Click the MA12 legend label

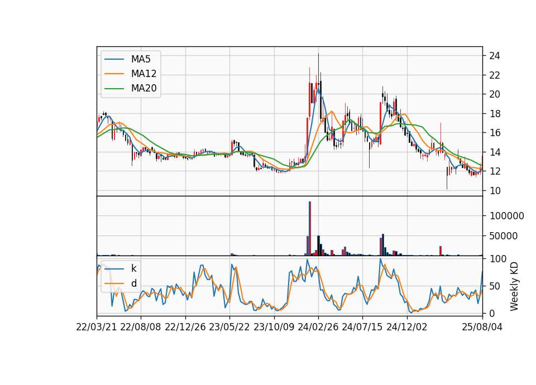coord(144,74)
